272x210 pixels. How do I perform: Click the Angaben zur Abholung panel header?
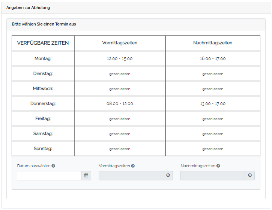(28, 7)
